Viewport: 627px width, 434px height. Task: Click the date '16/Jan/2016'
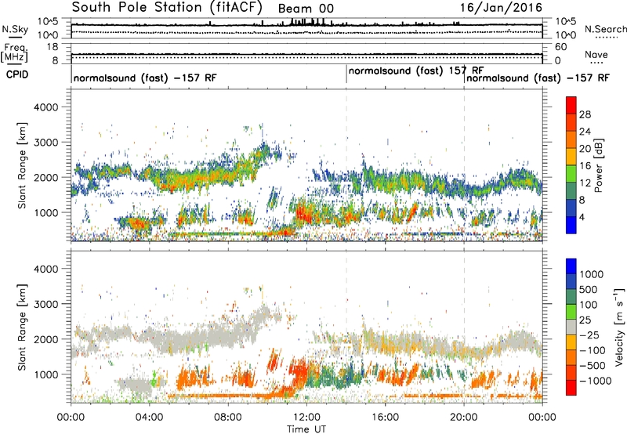click(501, 7)
